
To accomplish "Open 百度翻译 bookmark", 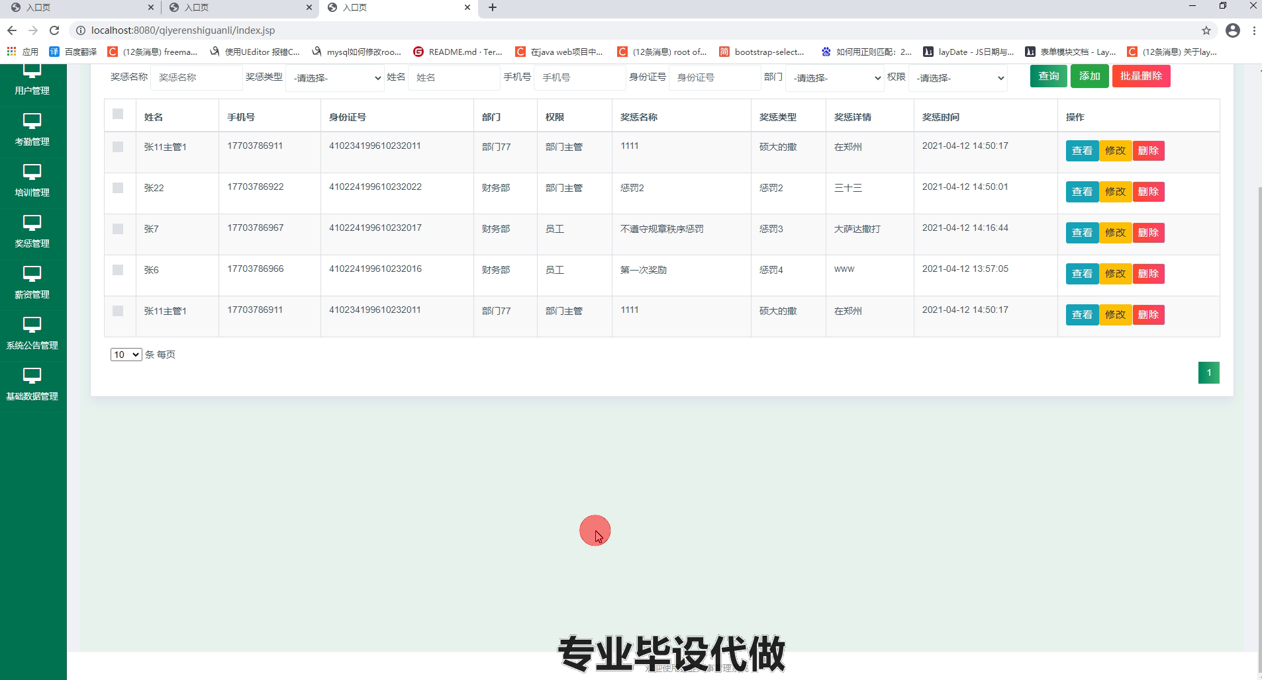I will tap(73, 52).
